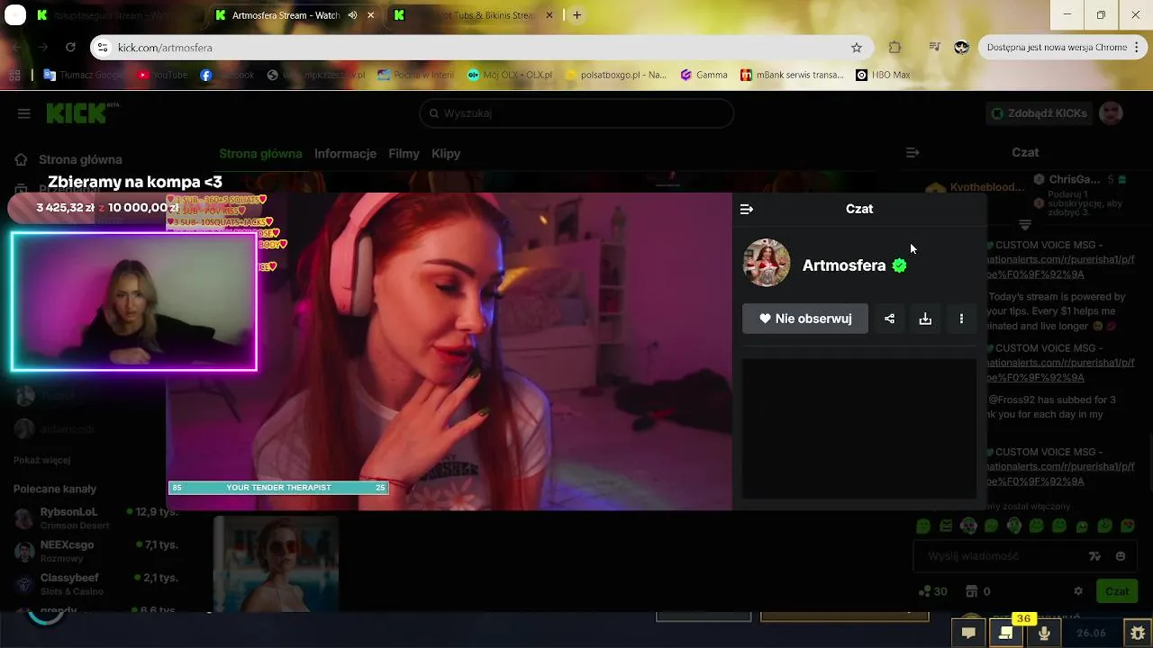1153x648 pixels.
Task: Bookmark this page with the star
Action: click(x=857, y=48)
